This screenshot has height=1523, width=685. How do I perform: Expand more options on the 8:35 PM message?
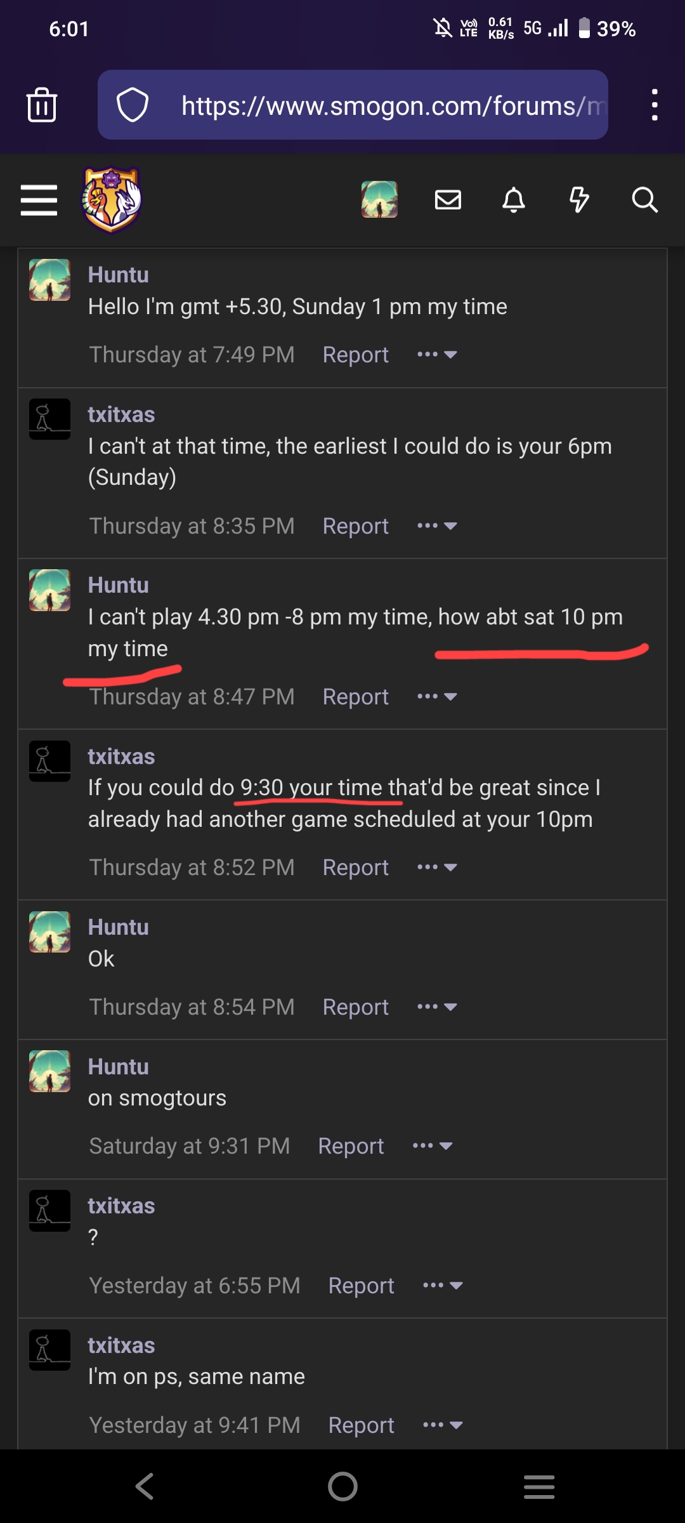tap(437, 526)
